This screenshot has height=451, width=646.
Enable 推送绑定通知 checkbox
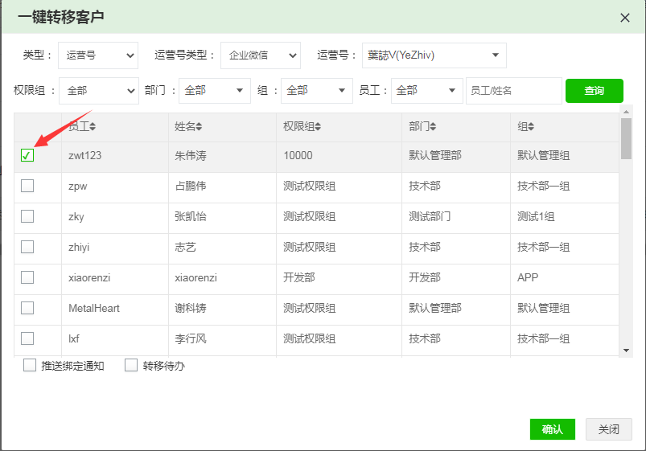point(30,366)
